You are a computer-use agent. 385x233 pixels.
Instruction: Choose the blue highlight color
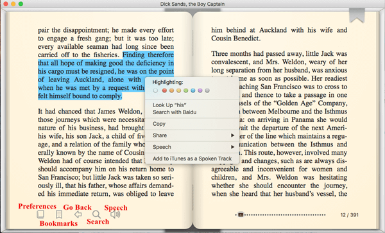193,91
